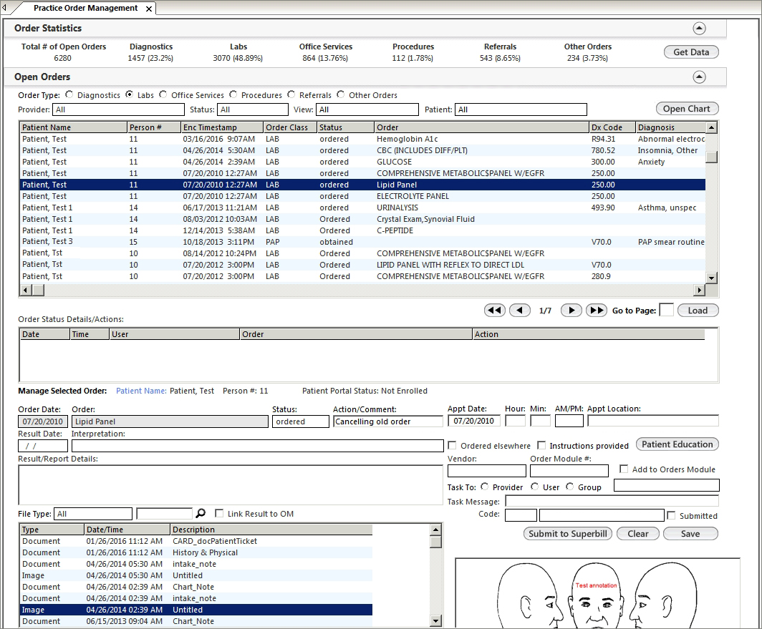Click the magnifier search icon beside File Type
Viewport: 762px width, 629px height.
pyautogui.click(x=201, y=513)
